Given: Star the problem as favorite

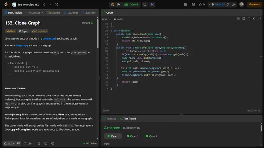Looking at the screenshot, I should coord(39,143).
